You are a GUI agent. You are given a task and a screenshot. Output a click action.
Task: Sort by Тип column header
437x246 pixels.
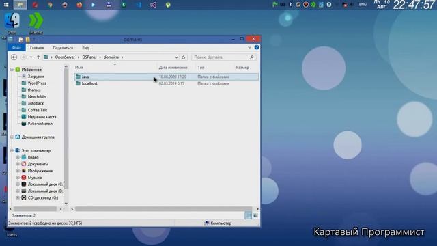[201, 68]
